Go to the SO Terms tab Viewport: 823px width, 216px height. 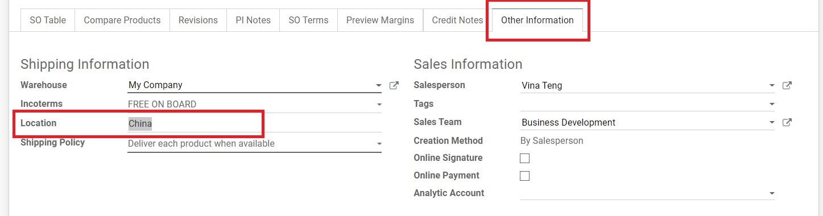[x=308, y=20]
